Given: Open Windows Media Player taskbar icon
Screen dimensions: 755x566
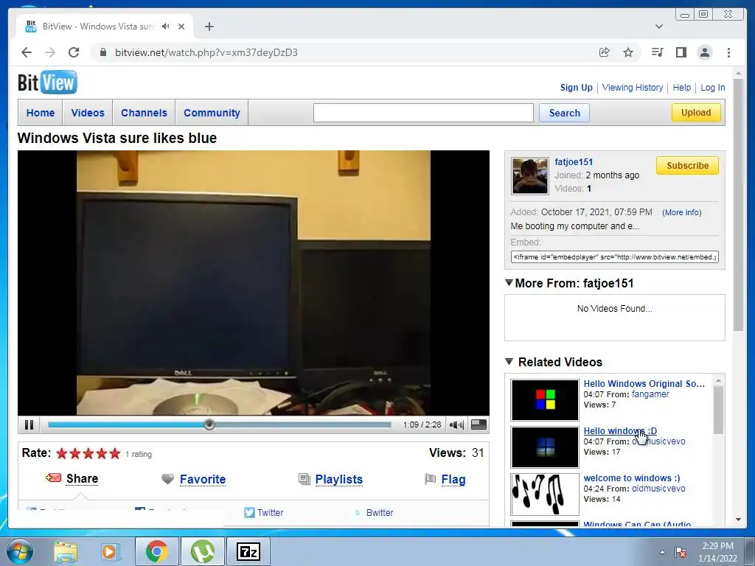Looking at the screenshot, I should coord(109,551).
